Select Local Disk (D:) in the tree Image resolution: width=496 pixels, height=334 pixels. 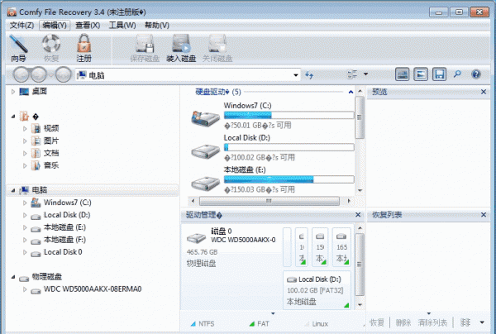click(x=67, y=215)
